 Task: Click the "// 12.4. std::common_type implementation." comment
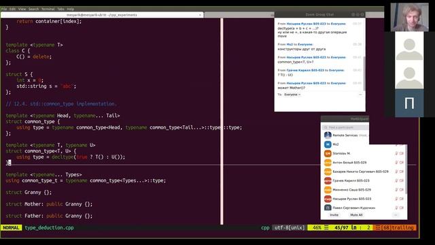pyautogui.click(x=61, y=104)
